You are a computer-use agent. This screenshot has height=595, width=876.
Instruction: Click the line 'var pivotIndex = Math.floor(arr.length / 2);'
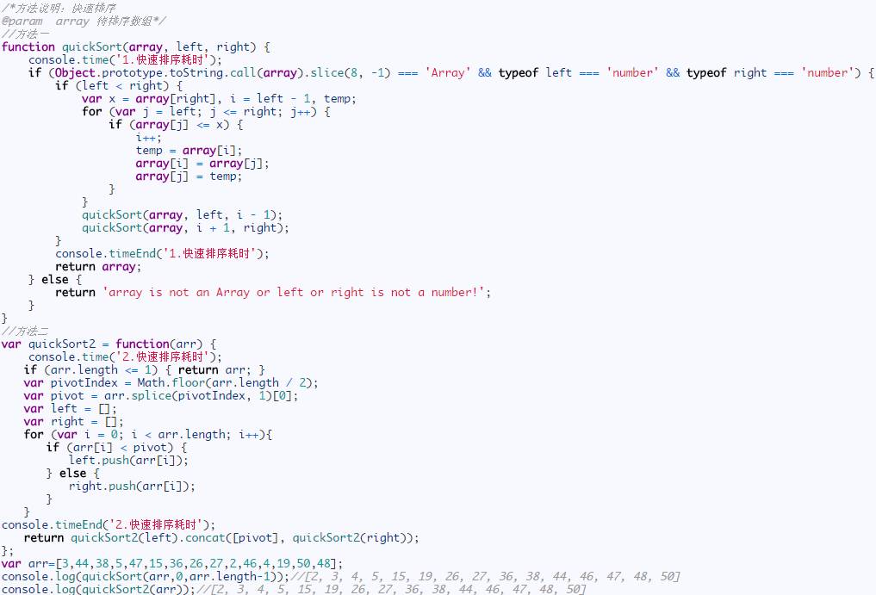point(171,382)
